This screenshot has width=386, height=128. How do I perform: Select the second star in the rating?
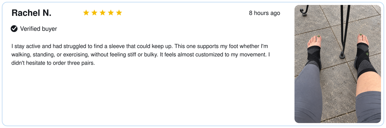click(x=94, y=13)
